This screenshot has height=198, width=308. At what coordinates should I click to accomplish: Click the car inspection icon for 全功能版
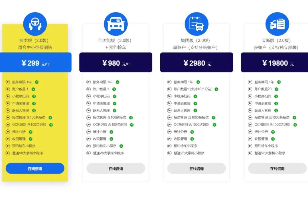116,24
